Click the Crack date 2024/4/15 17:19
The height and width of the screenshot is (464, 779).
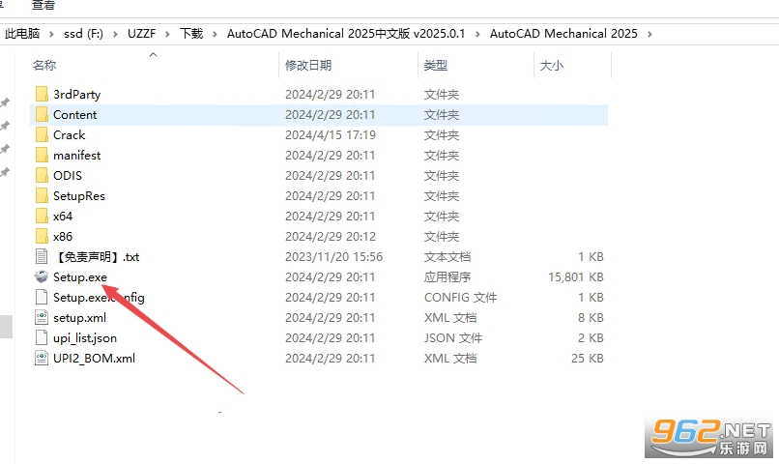click(331, 135)
